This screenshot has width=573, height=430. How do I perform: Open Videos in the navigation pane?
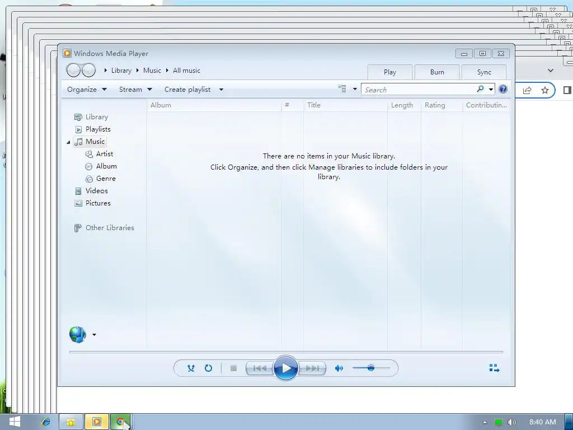91,191
